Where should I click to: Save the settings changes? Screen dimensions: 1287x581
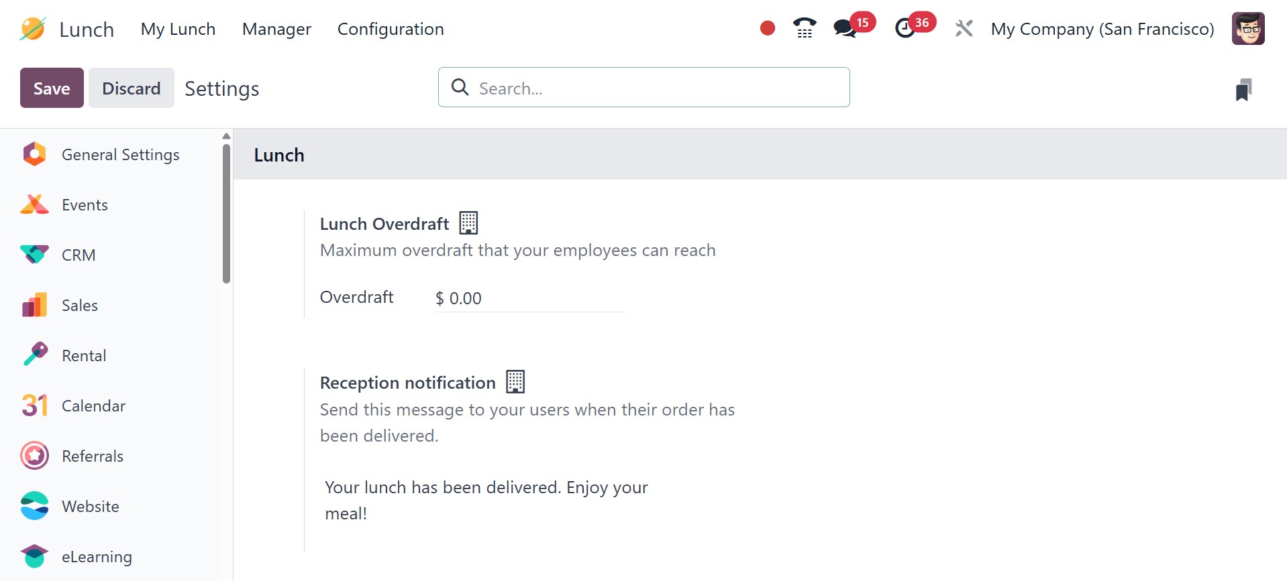coord(52,88)
